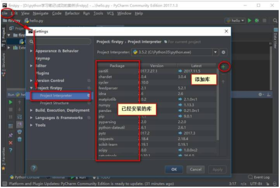Click the Run panel pause icon
Image resolution: width=280 pixels, height=188 pixels.
pos(11,117)
